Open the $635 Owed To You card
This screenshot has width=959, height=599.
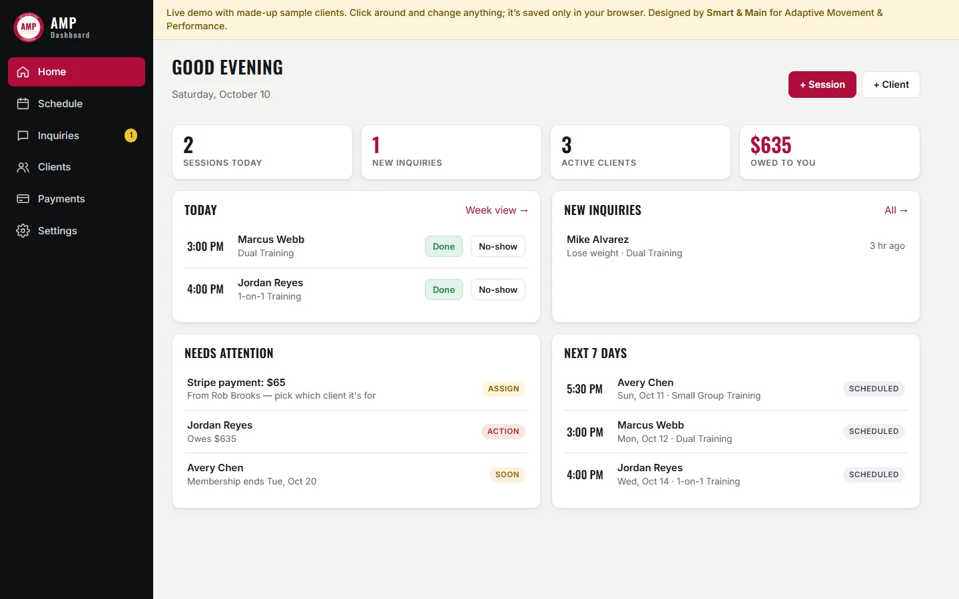click(x=830, y=152)
